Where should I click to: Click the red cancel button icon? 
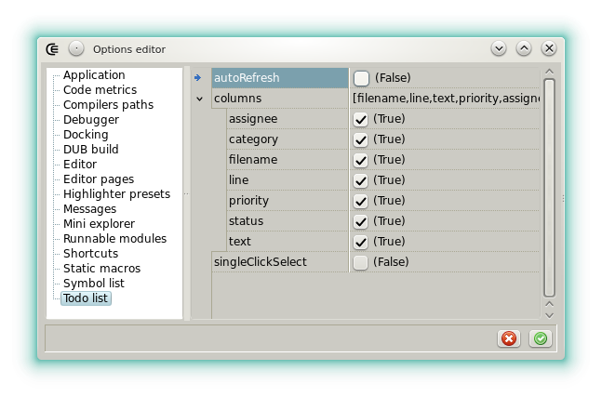(x=508, y=338)
